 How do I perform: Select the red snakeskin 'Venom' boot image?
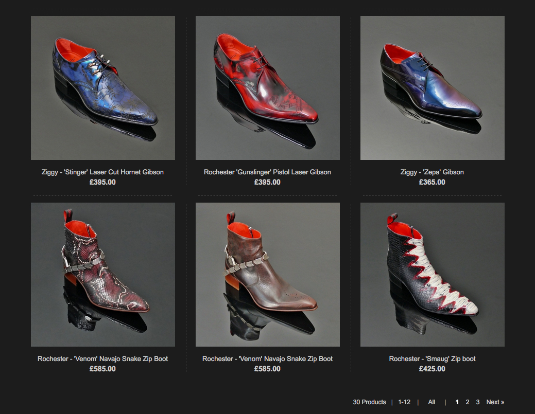click(x=103, y=274)
